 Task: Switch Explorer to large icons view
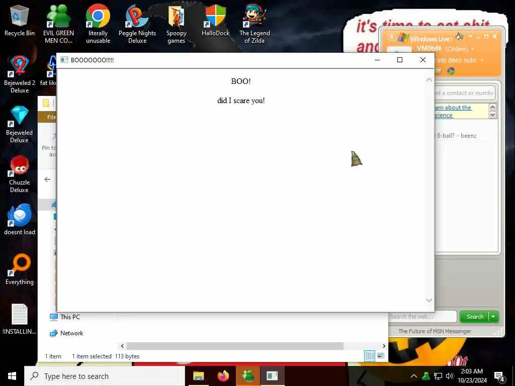381,356
